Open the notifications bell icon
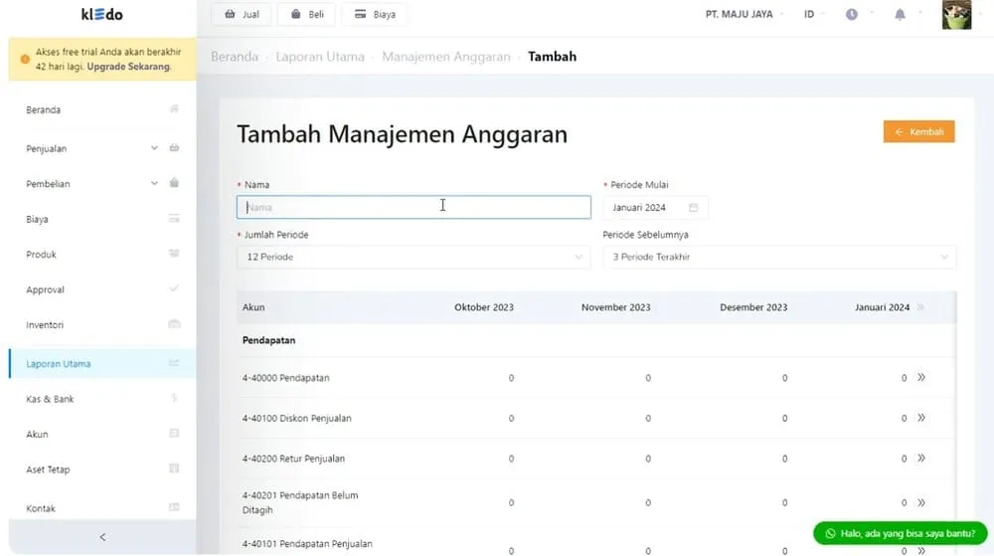 900,14
